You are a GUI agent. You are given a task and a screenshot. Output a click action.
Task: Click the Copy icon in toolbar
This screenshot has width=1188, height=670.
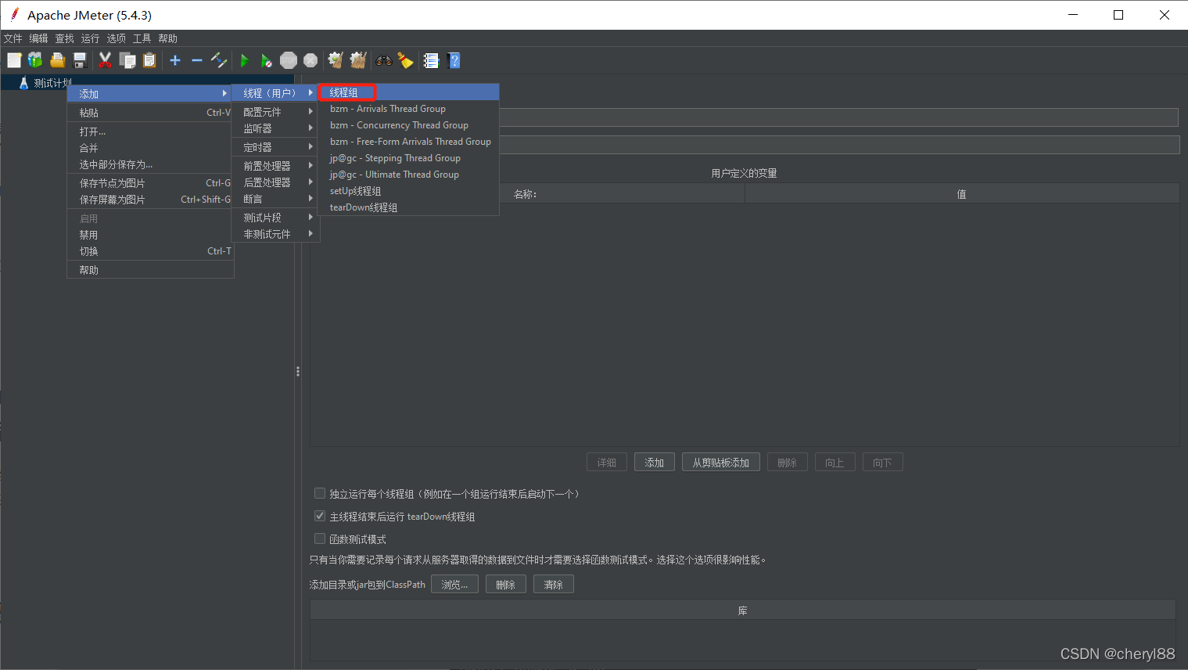click(x=127, y=60)
